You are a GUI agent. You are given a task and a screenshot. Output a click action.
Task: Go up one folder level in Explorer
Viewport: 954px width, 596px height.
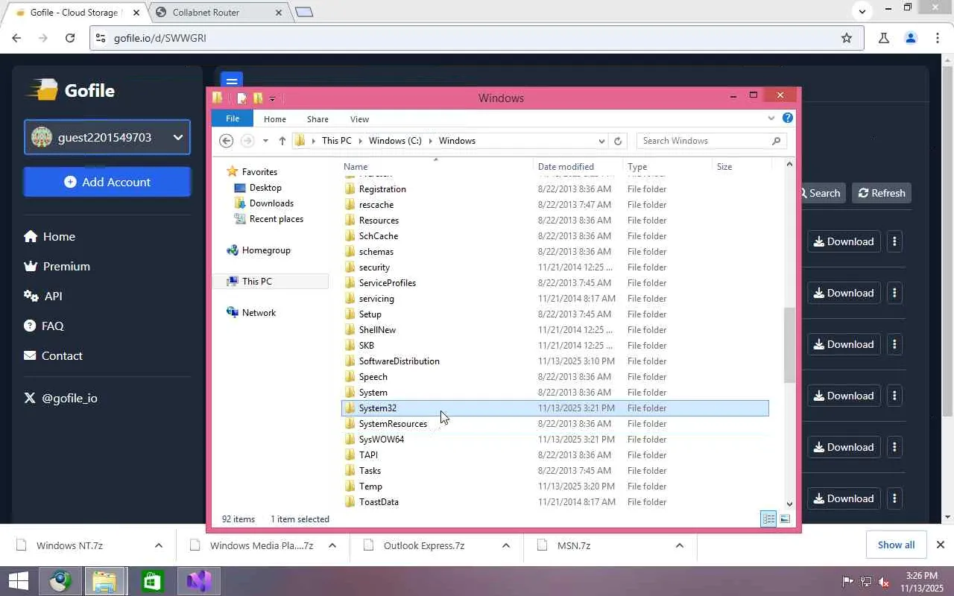tap(282, 141)
